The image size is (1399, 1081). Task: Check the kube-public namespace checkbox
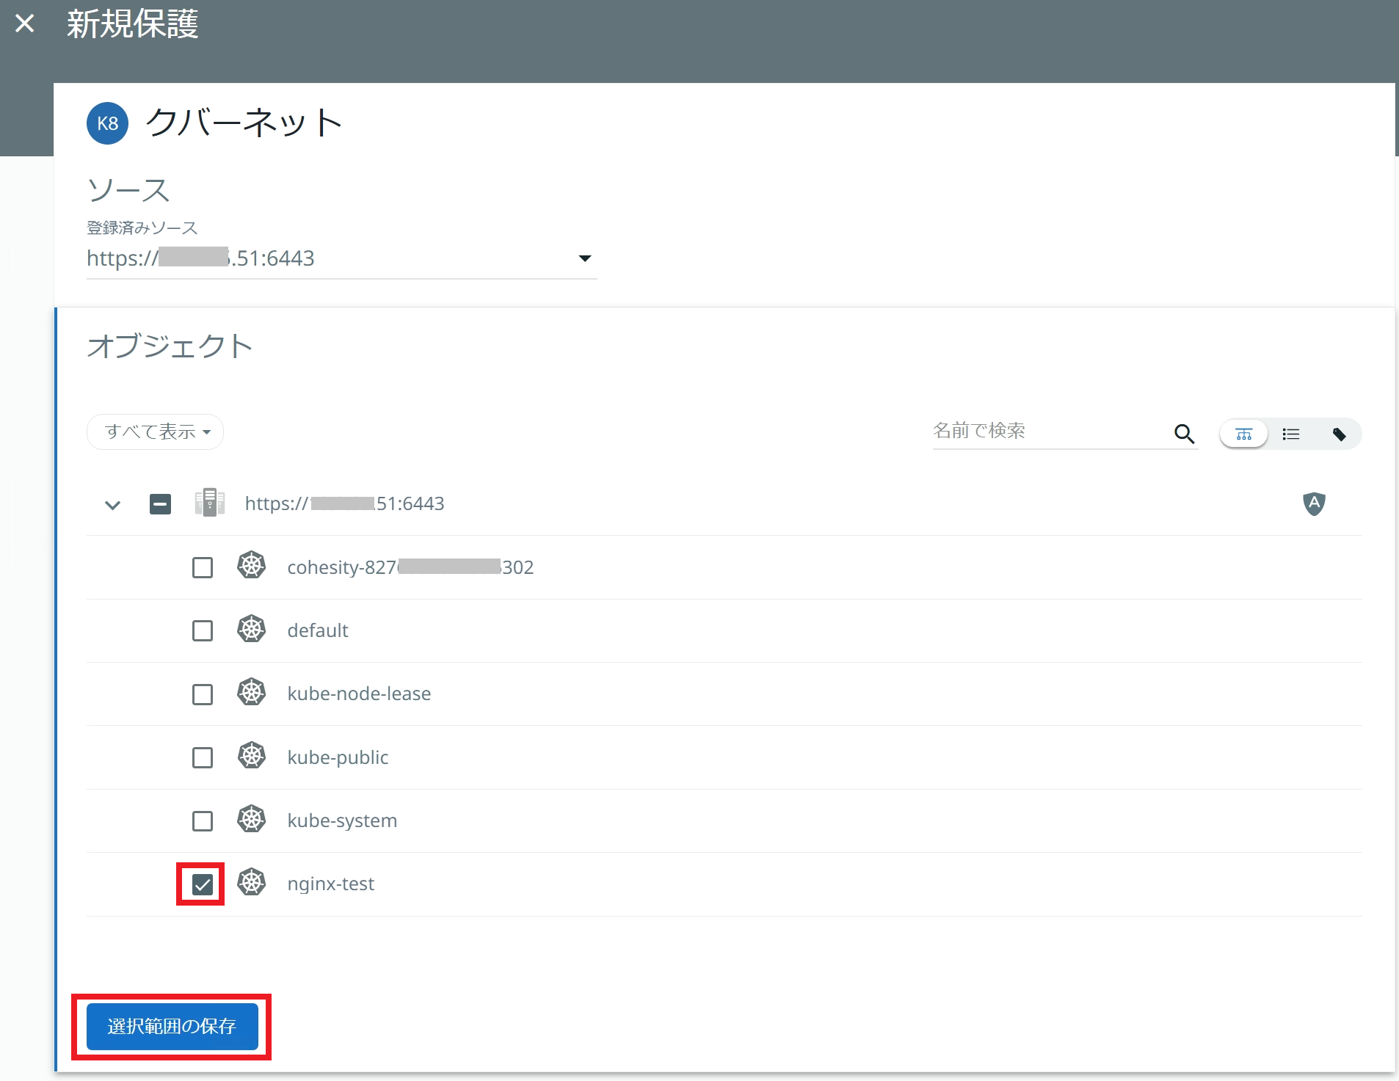point(203,757)
